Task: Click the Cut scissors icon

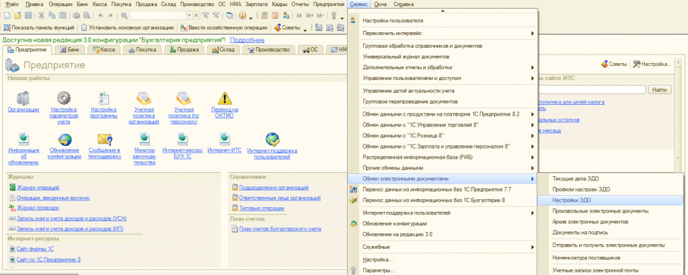Action: point(42,15)
